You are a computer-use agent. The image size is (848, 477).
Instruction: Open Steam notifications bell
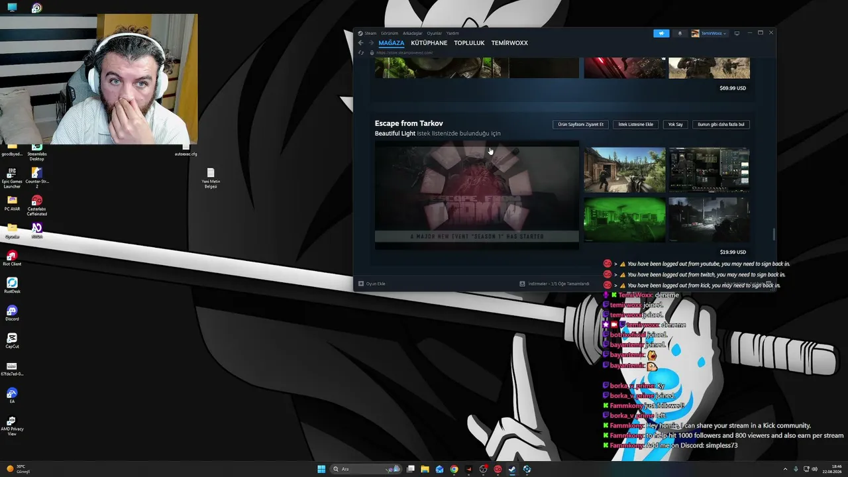pyautogui.click(x=680, y=33)
